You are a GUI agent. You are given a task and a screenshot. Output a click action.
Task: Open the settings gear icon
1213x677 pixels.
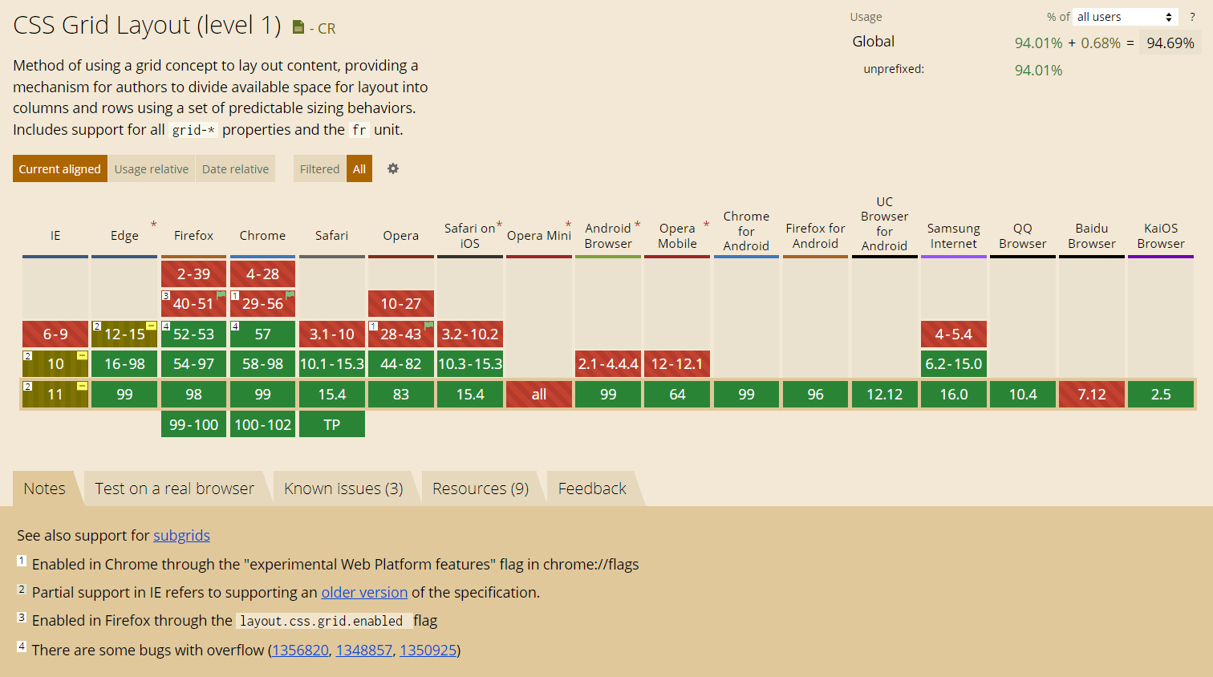tap(392, 168)
